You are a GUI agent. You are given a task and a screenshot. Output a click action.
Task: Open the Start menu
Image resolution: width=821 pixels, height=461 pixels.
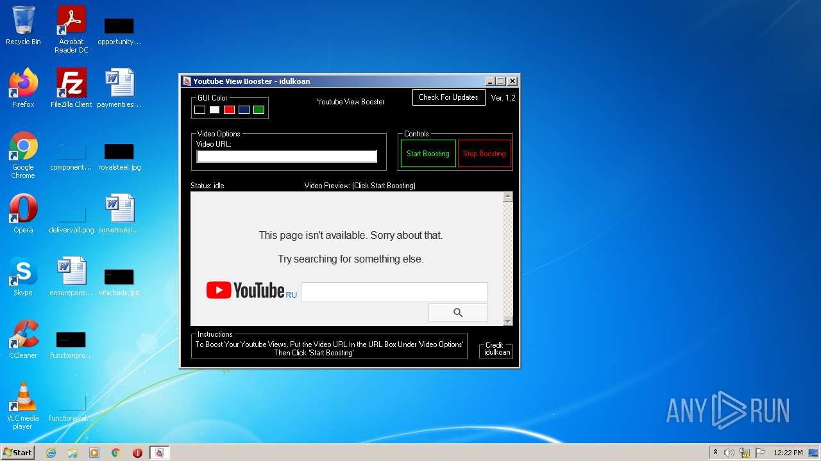(x=17, y=452)
